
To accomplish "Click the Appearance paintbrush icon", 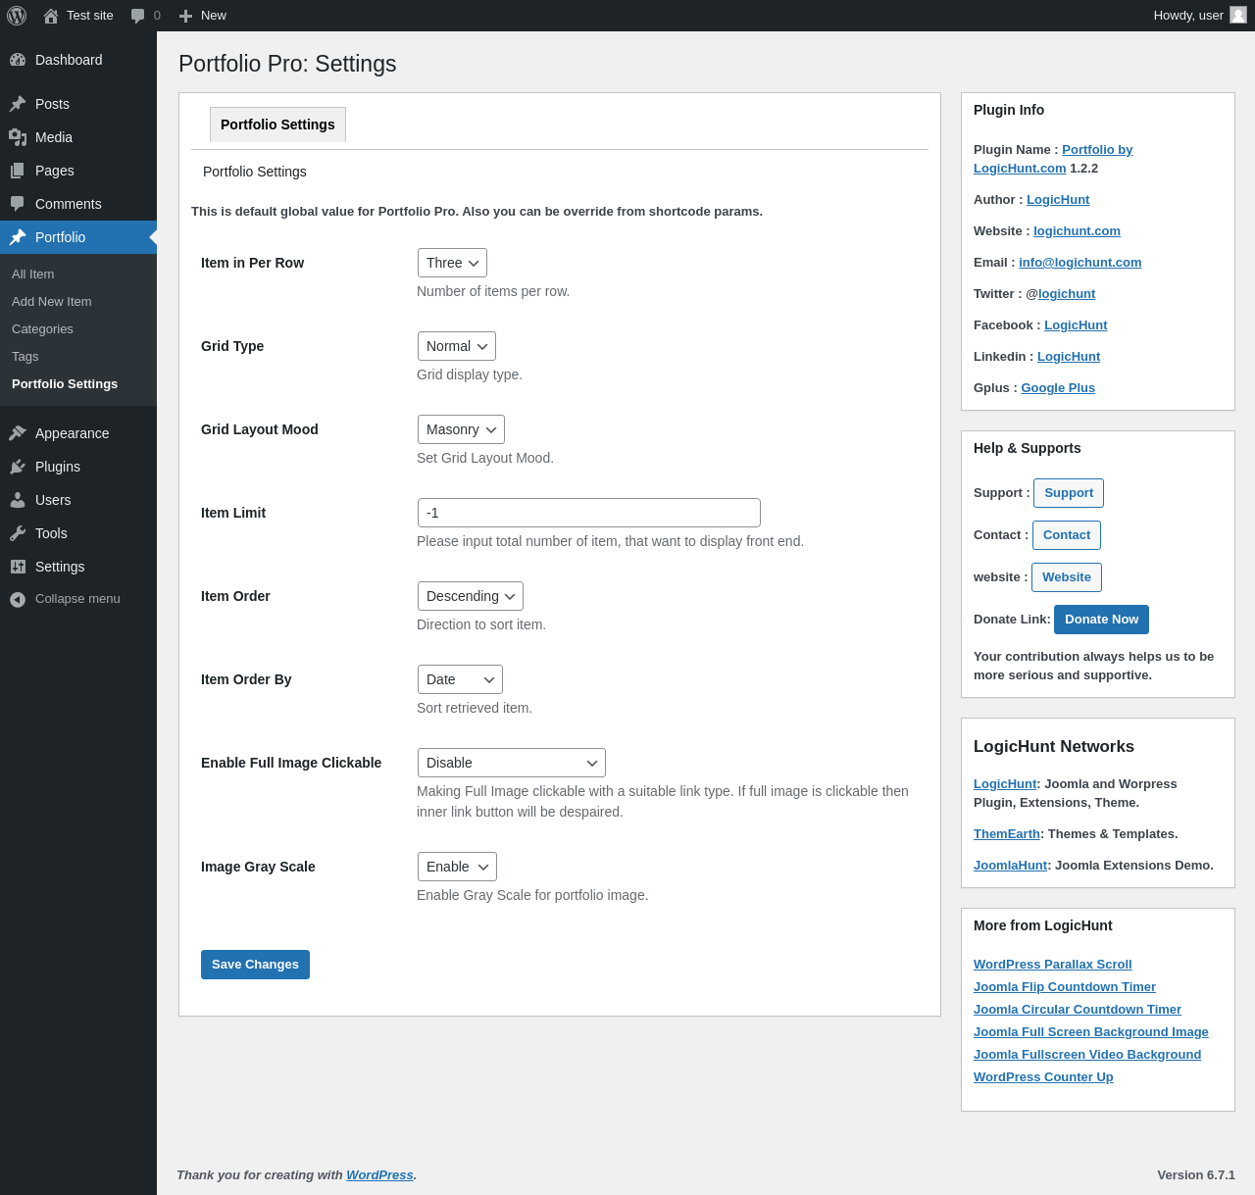I will pos(18,433).
